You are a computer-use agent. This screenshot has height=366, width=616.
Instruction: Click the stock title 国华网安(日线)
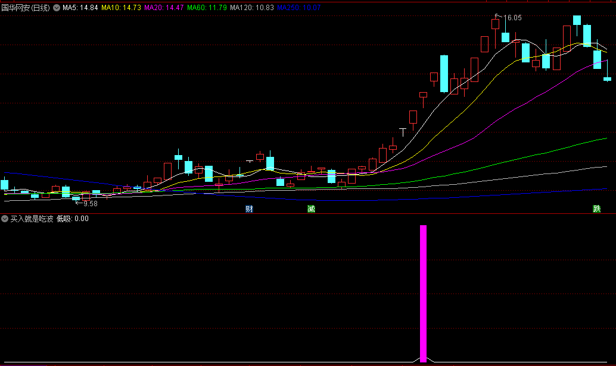click(26, 8)
